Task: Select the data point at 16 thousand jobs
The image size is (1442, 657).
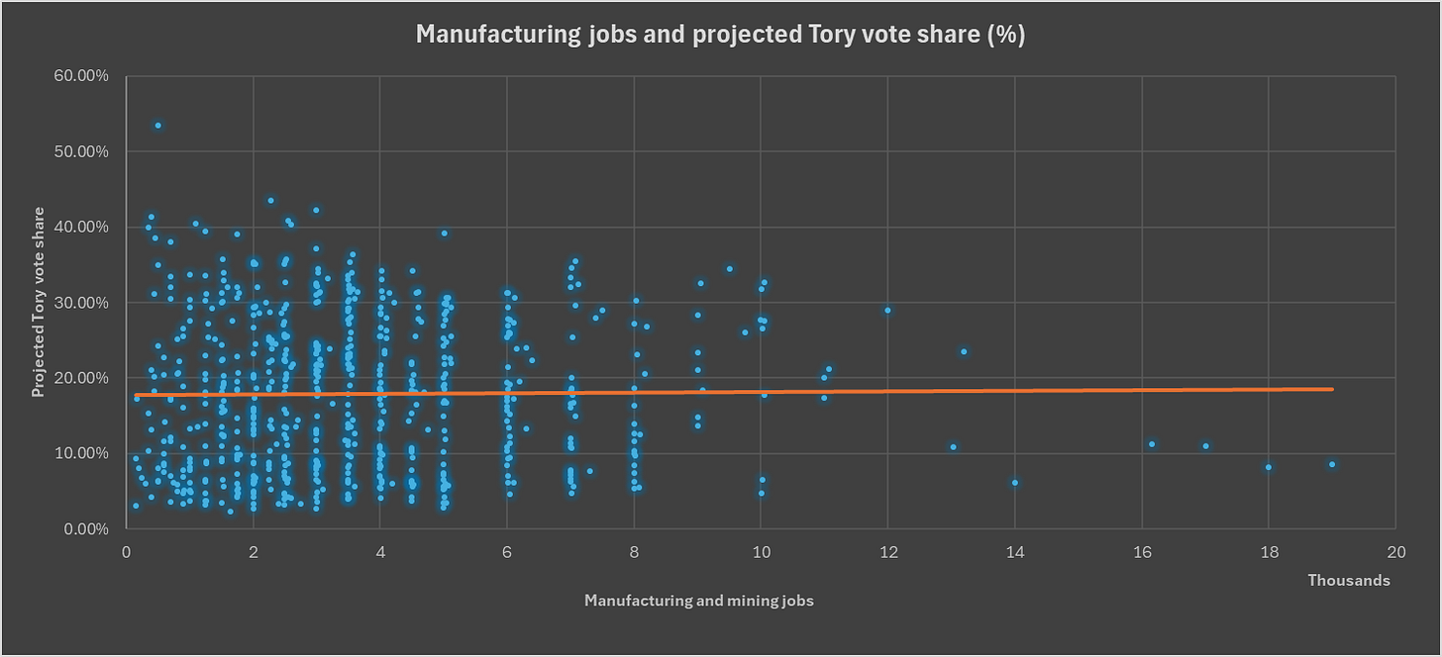Action: click(x=1152, y=444)
